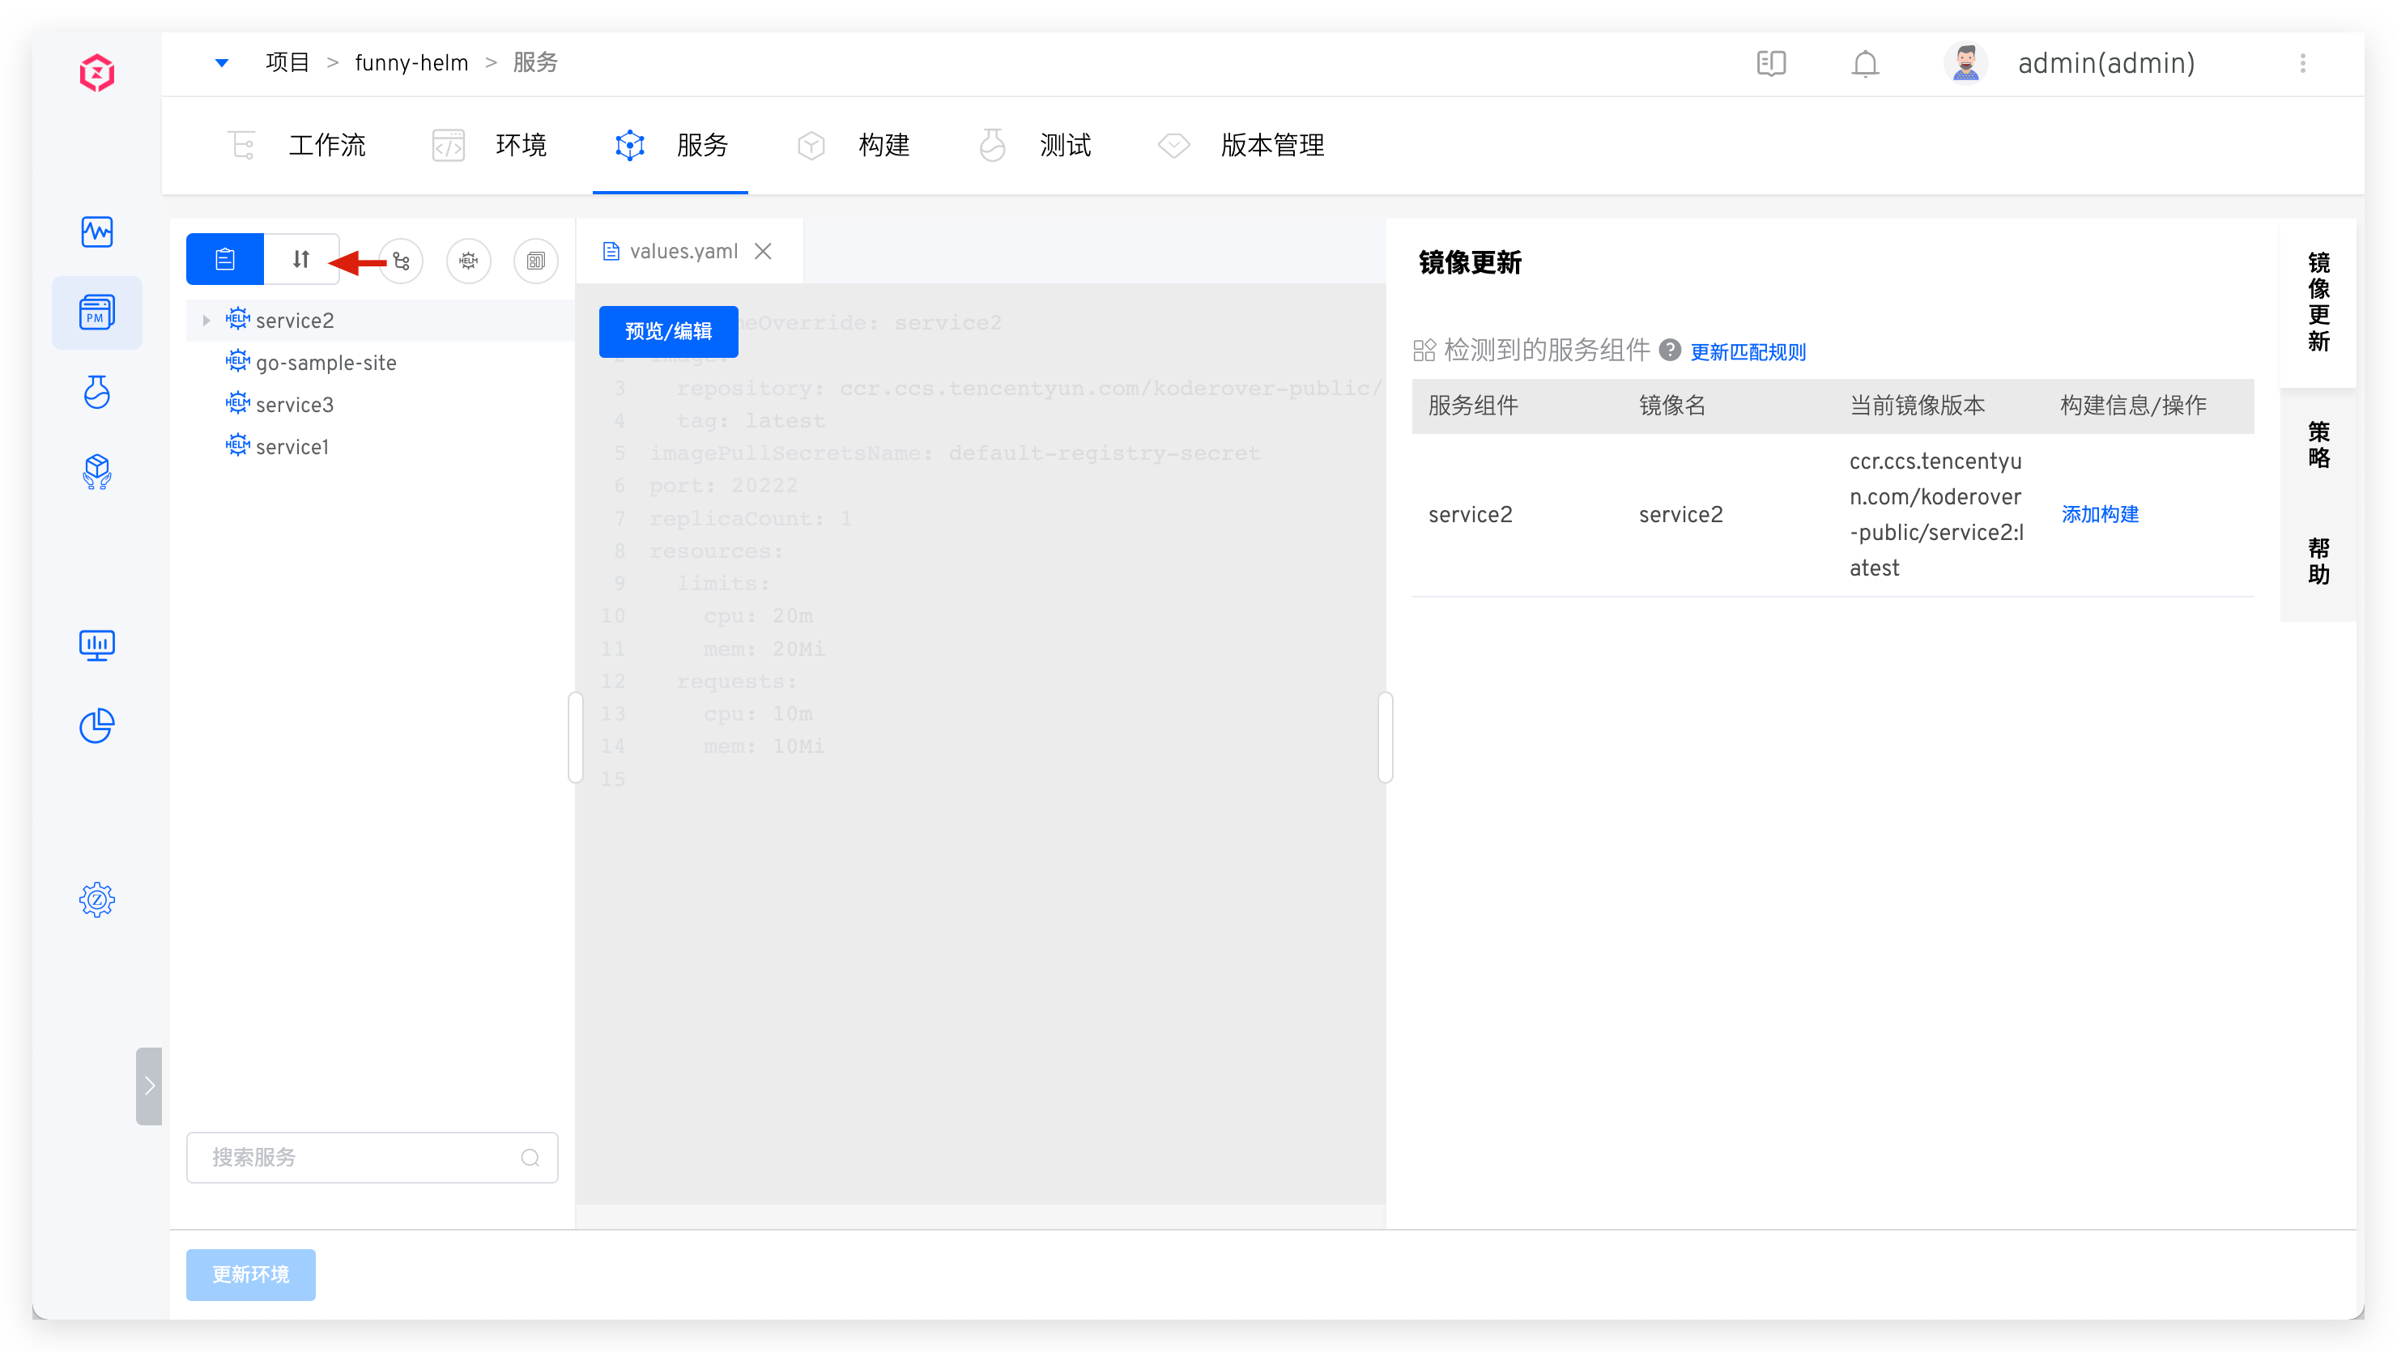
Task: Open the test flask icon in left sidebar
Action: click(x=98, y=392)
